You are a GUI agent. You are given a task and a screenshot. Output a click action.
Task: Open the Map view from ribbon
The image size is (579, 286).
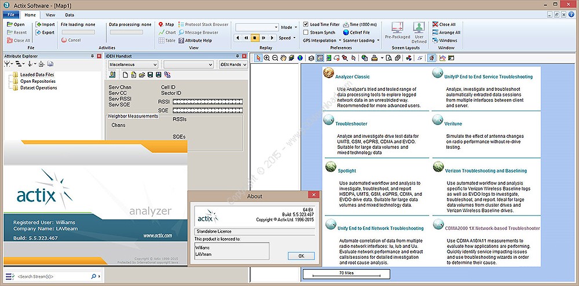click(166, 24)
